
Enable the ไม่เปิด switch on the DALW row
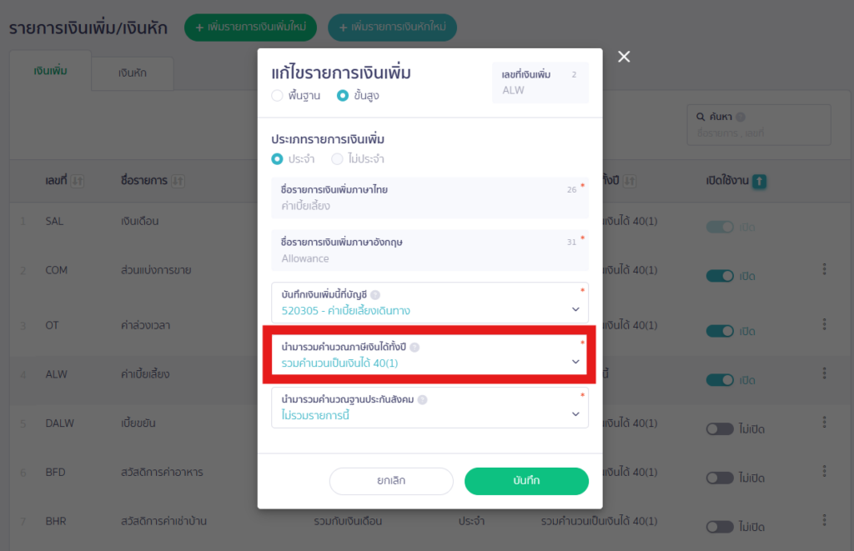click(719, 428)
